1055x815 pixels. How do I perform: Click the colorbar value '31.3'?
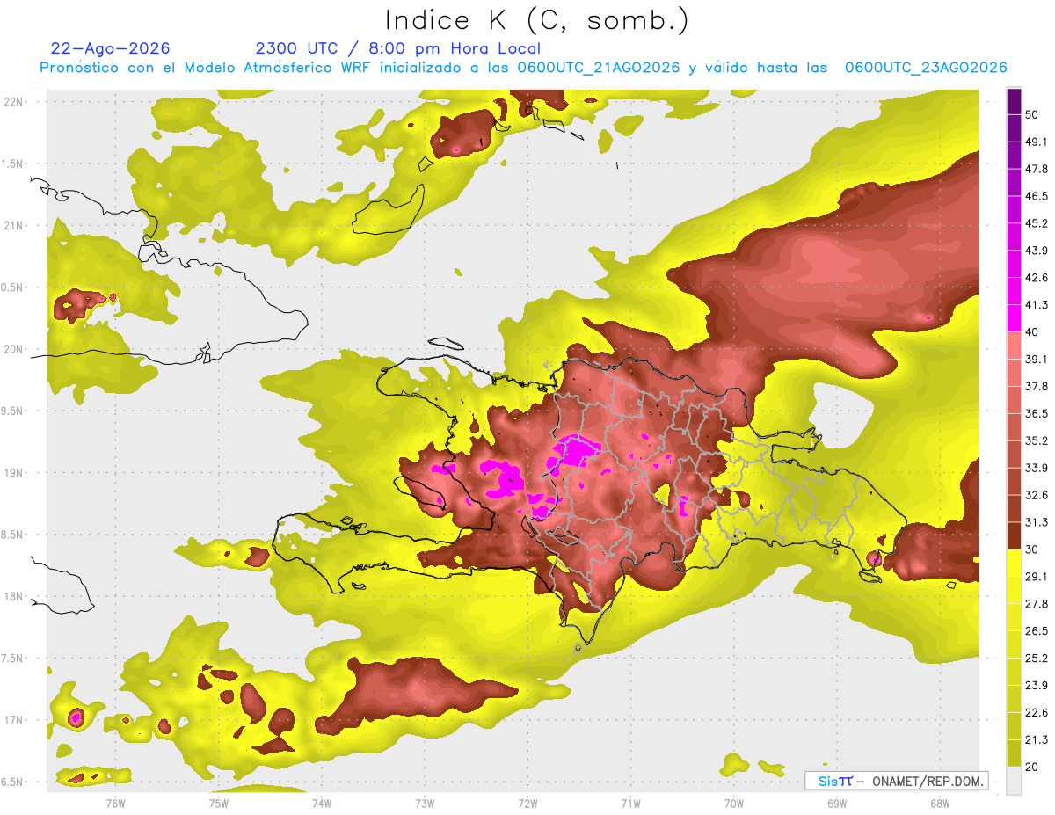coord(1036,522)
